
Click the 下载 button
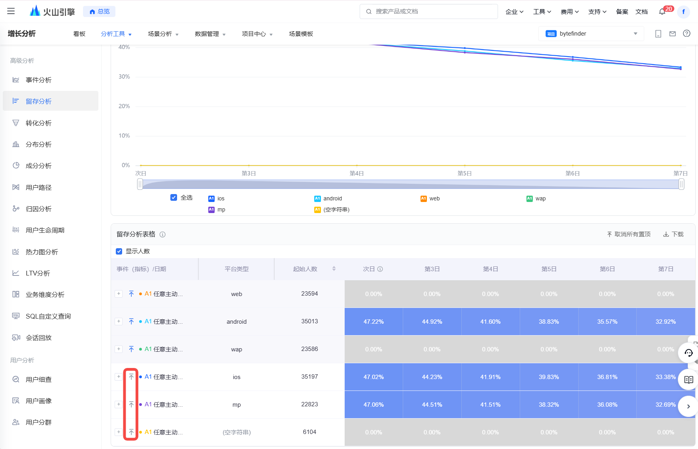tap(673, 234)
